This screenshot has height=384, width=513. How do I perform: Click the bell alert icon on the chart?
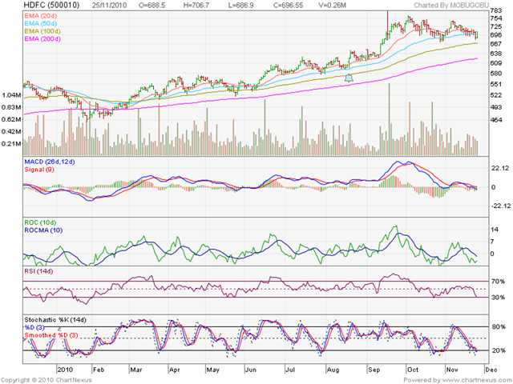pyautogui.click(x=349, y=78)
